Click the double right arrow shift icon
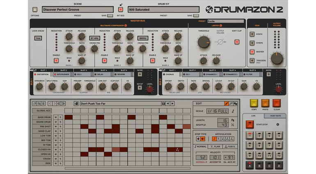 click(x=63, y=104)
